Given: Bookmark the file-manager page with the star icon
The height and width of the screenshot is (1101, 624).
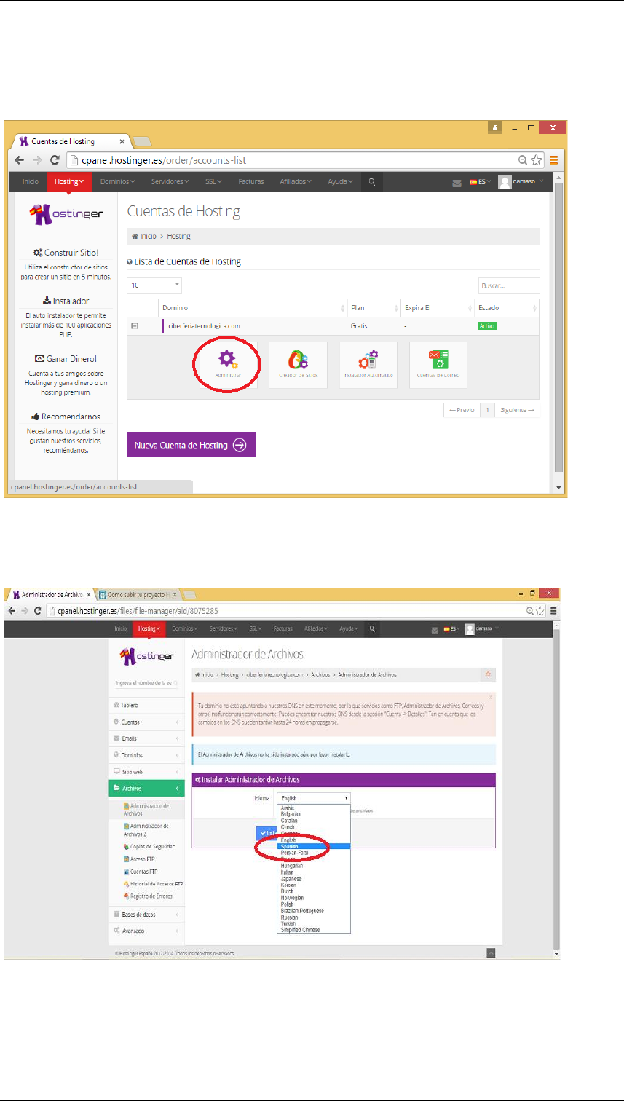Looking at the screenshot, I should [542, 611].
